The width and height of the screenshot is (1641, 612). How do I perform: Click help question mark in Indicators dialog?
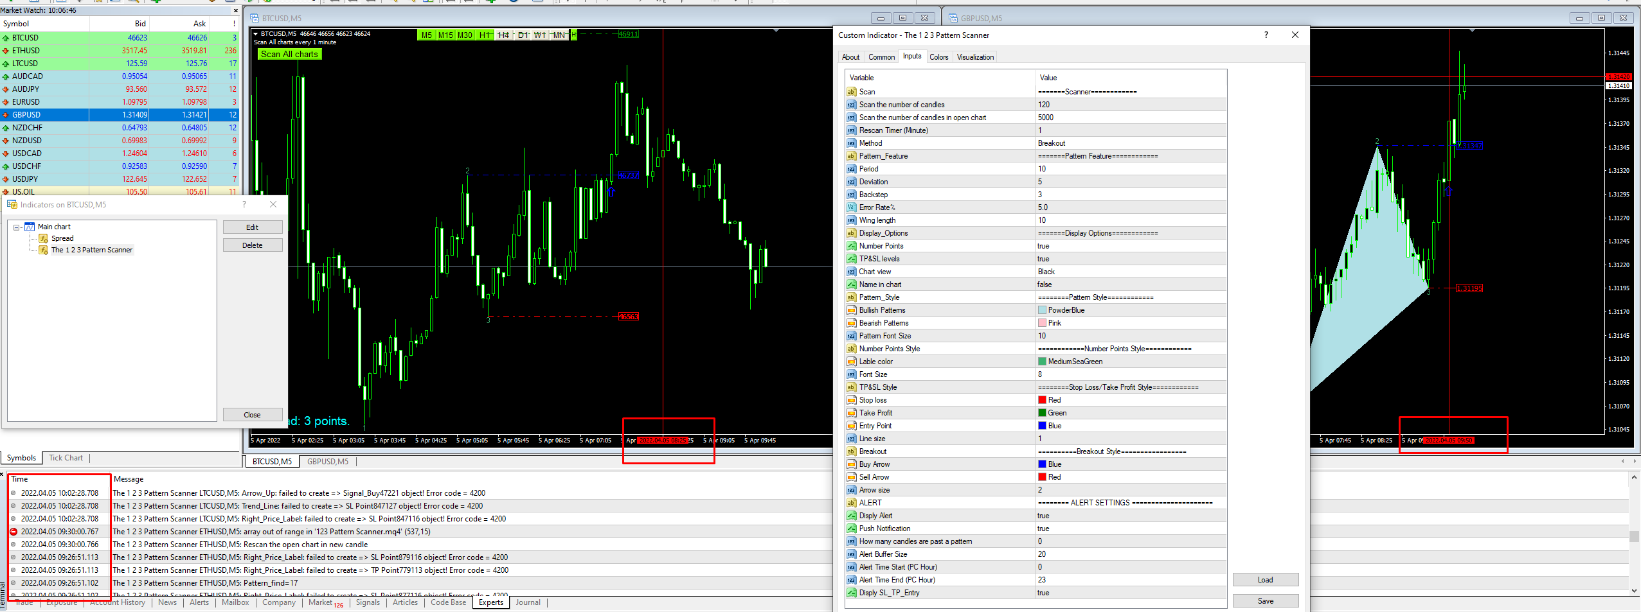point(244,204)
